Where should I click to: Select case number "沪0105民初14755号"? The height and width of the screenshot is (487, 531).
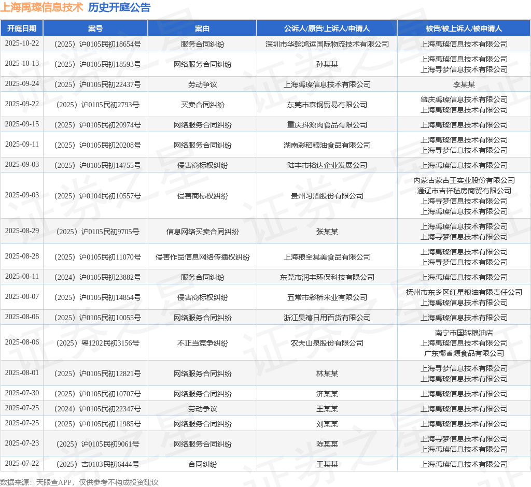(110, 165)
